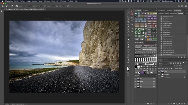
Task: Swap foreground and background colors
Action: coord(129,67)
